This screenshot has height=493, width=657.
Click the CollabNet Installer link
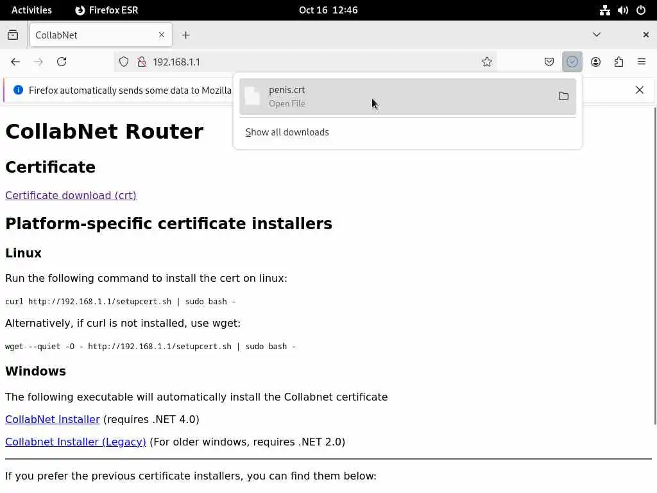pyautogui.click(x=53, y=420)
